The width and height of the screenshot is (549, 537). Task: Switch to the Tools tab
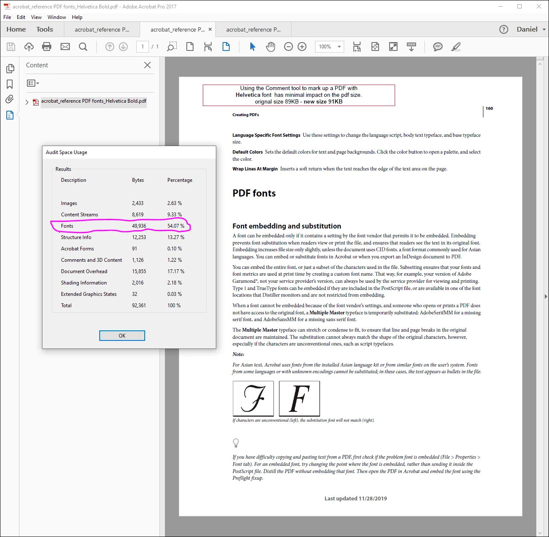(45, 29)
